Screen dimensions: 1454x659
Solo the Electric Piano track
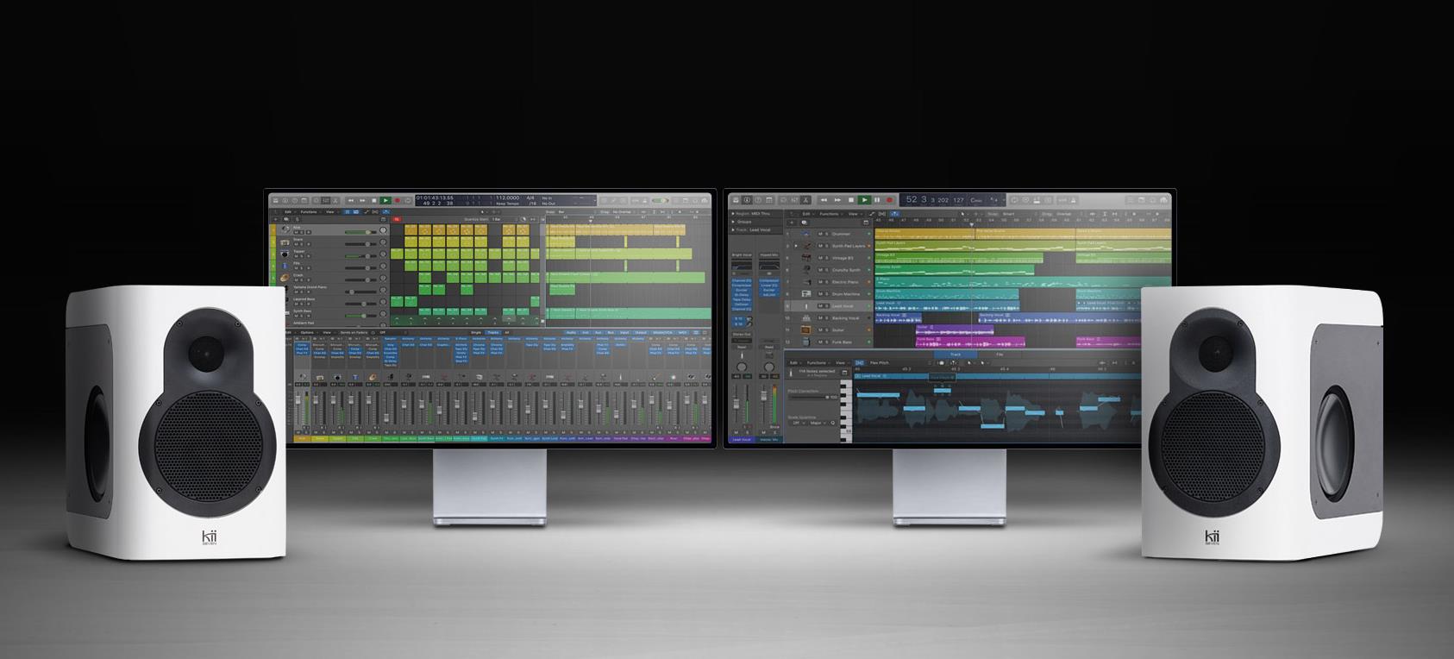tap(826, 282)
